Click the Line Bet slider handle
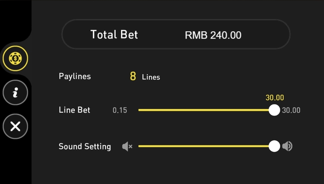The height and width of the screenshot is (184, 324). pyautogui.click(x=274, y=110)
